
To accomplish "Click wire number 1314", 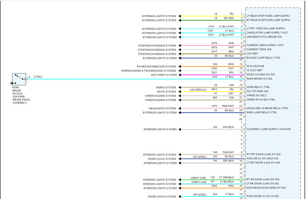I will click(x=211, y=26).
